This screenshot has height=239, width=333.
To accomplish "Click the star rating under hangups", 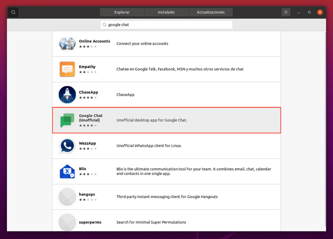I will (x=88, y=199).
